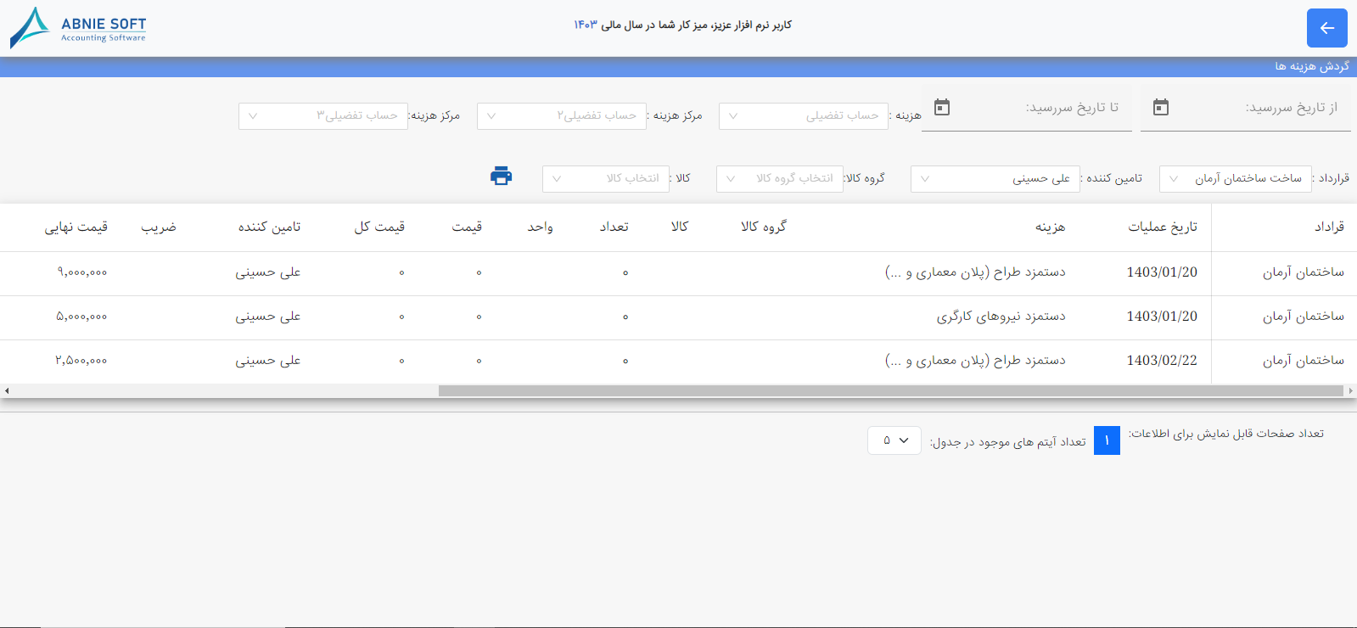Open the تامین کننده dropdown with علی حسینی
This screenshot has width=1357, height=628.
pyautogui.click(x=995, y=178)
